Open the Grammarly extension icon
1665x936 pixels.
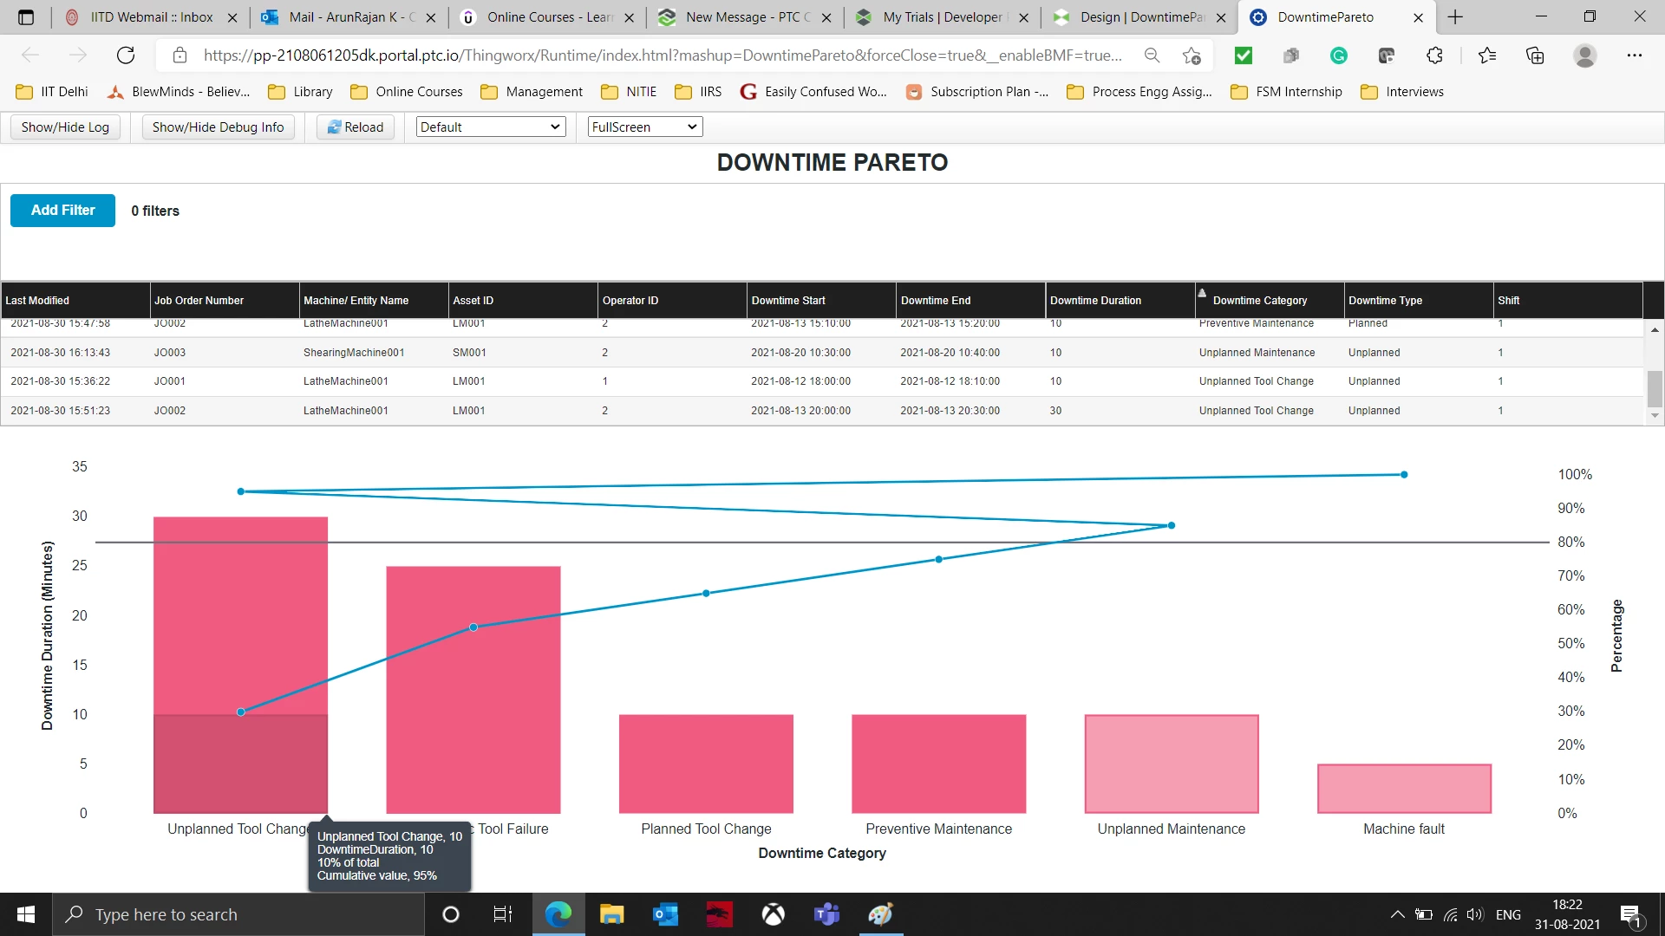pyautogui.click(x=1339, y=55)
